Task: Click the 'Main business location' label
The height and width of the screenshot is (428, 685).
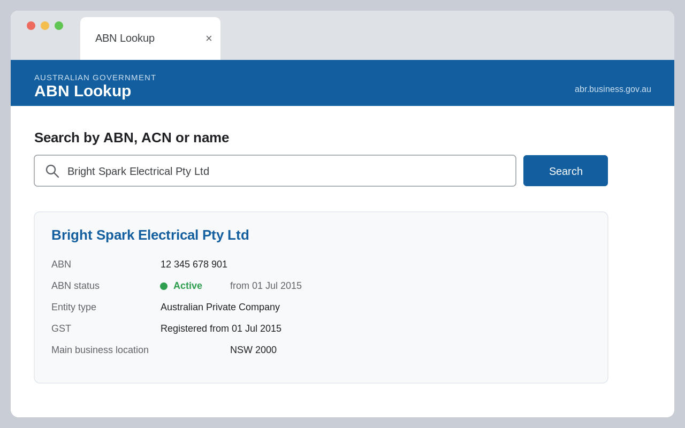Action: 100,350
